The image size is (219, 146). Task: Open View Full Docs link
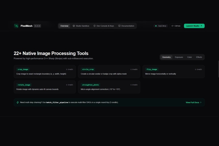[x=193, y=102]
